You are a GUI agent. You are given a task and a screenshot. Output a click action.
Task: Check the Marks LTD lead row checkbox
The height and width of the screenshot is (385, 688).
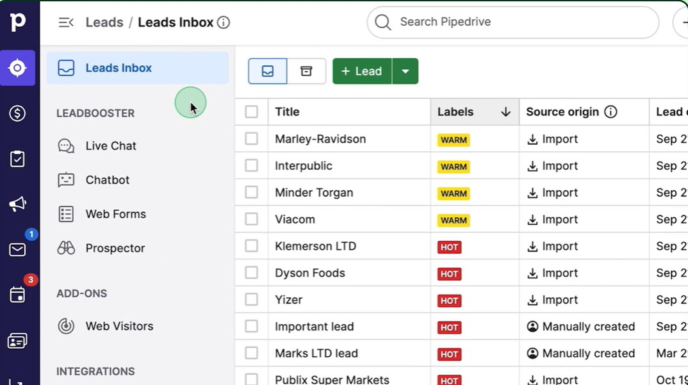tap(251, 353)
